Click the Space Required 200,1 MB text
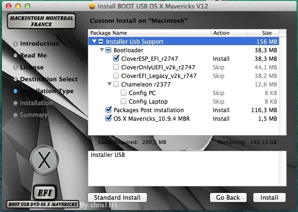This screenshot has width=298, height=212. (x=132, y=142)
